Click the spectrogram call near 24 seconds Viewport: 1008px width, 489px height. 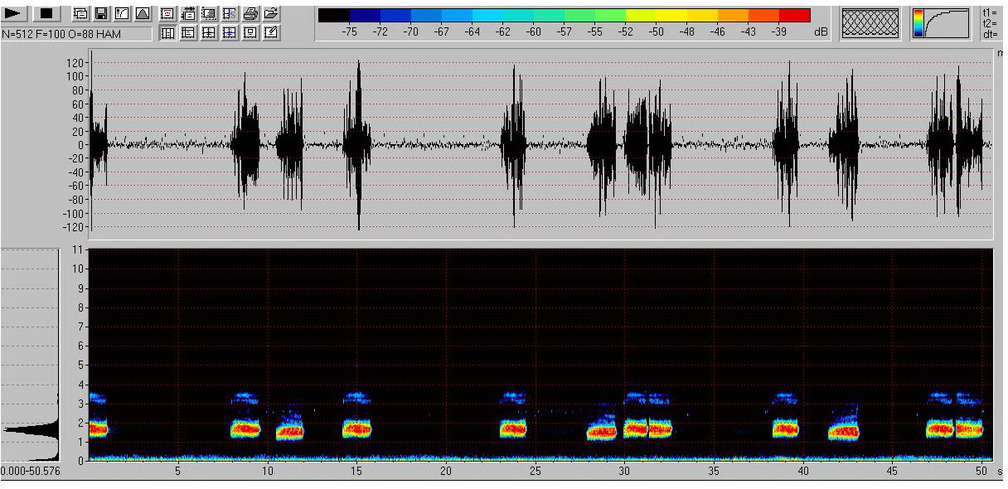[512, 429]
